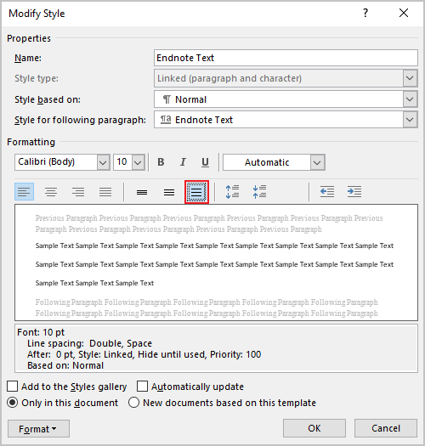Open the Style type dropdown
The image size is (425, 446).
coord(410,78)
